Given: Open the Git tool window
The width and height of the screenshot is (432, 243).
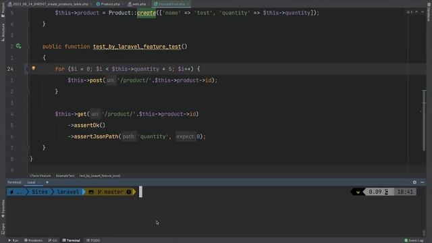Looking at the screenshot, I should point(53,240).
